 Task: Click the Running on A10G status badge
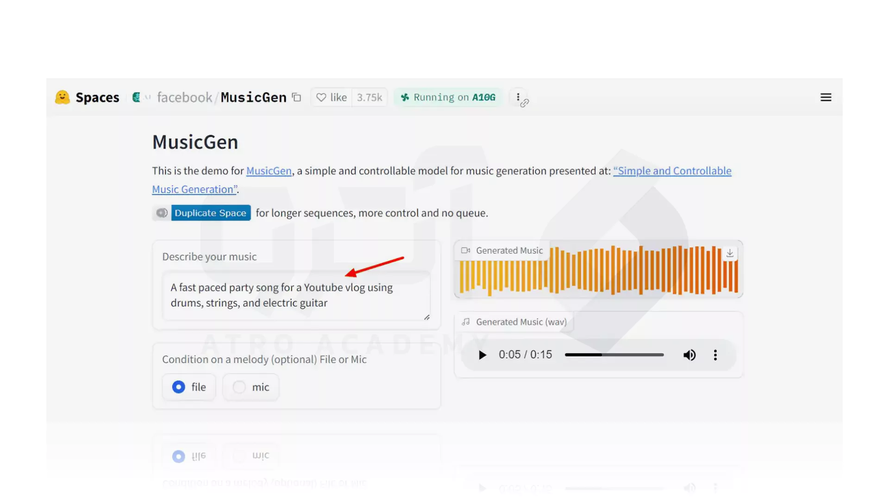(448, 97)
